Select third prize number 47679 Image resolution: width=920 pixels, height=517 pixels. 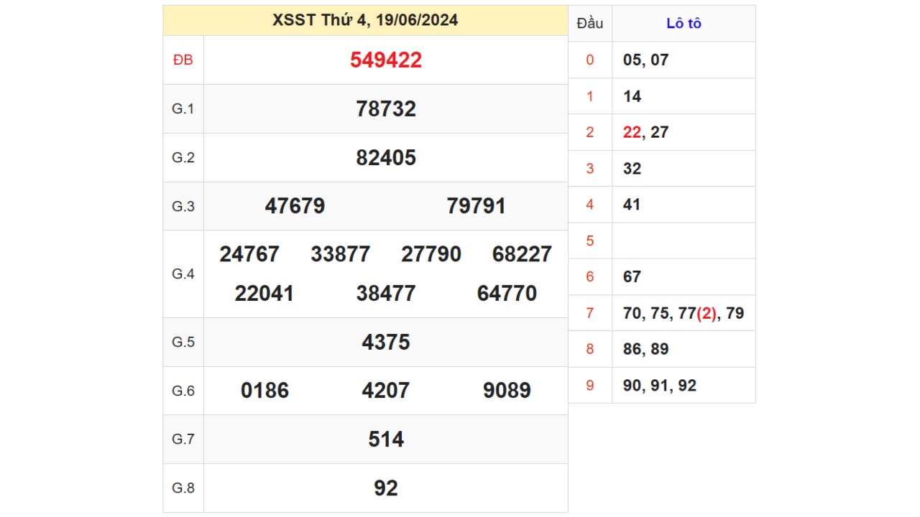(x=295, y=207)
